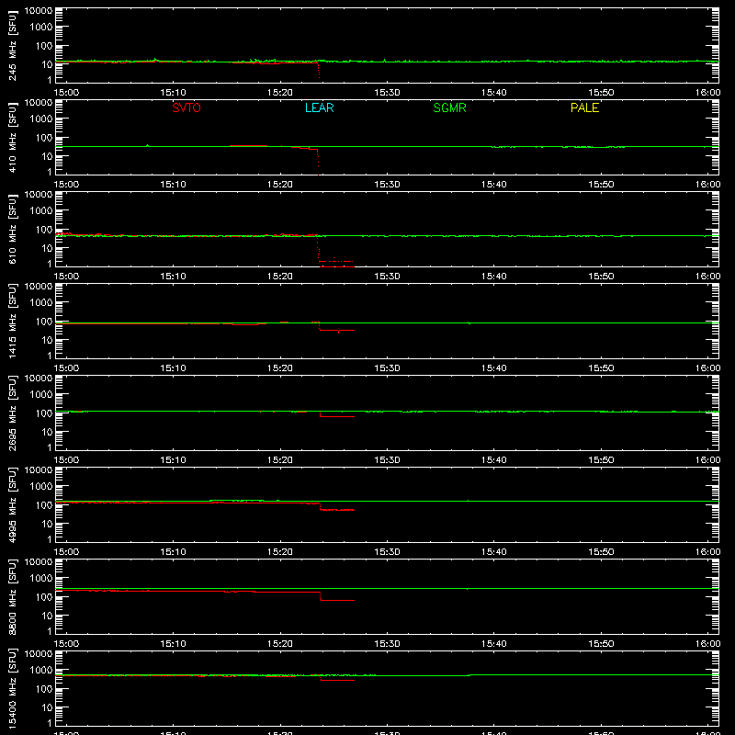735x735 pixels.
Task: Click the 15:50 time label of the 245 MHz panel
Action: [x=601, y=93]
